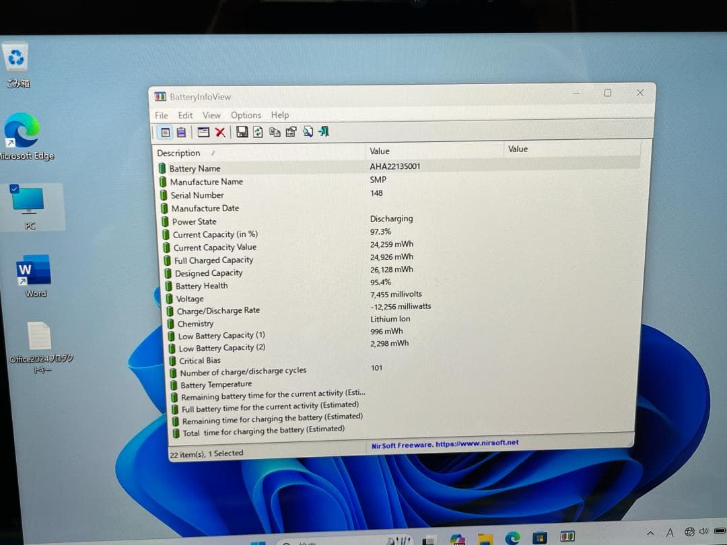Select the PC desktop icon
The height and width of the screenshot is (545, 727).
click(x=29, y=207)
